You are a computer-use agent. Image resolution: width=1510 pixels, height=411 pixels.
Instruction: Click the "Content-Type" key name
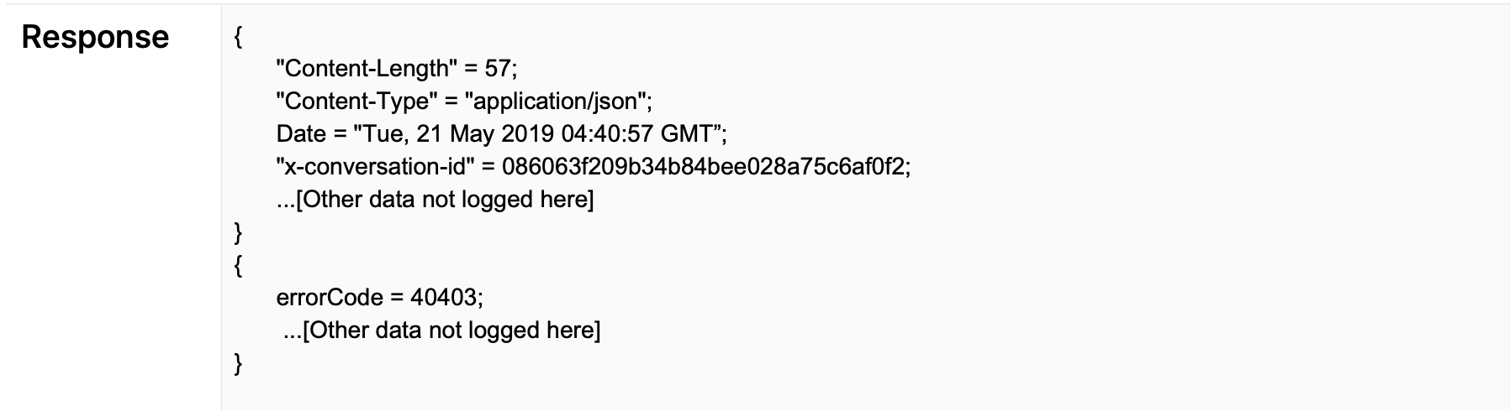[x=356, y=101]
